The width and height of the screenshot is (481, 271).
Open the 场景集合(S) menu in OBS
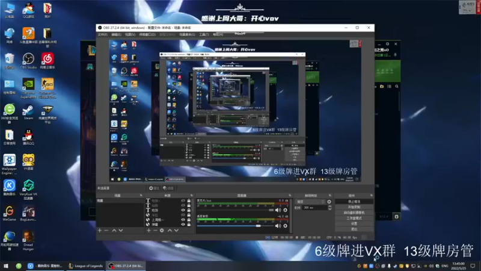coord(187,34)
